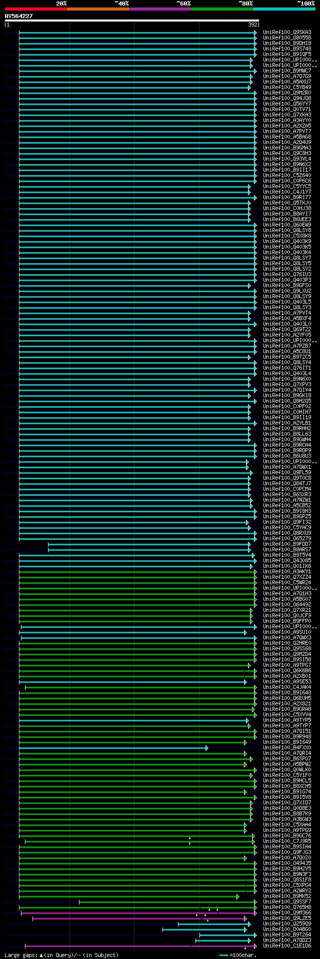Select UniRef100_A7QRI4 label

287,753
